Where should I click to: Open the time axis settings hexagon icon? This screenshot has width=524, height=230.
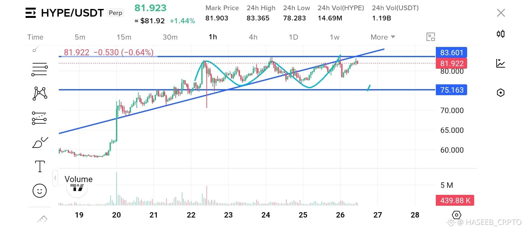457,215
